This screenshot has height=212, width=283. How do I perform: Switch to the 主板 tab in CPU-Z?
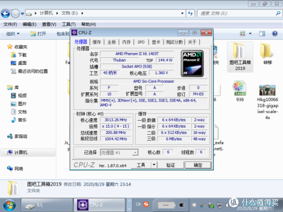[x=112, y=42]
